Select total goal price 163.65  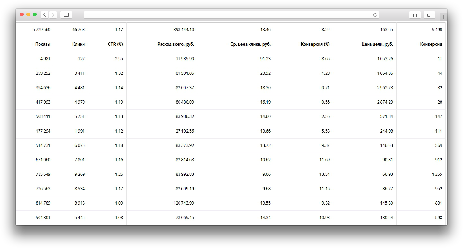click(x=386, y=30)
